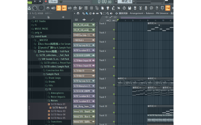Viewport: 201px width, 125px height.
Task: Select SLCTD Ride 03 clip in picker
Action: 84,71
